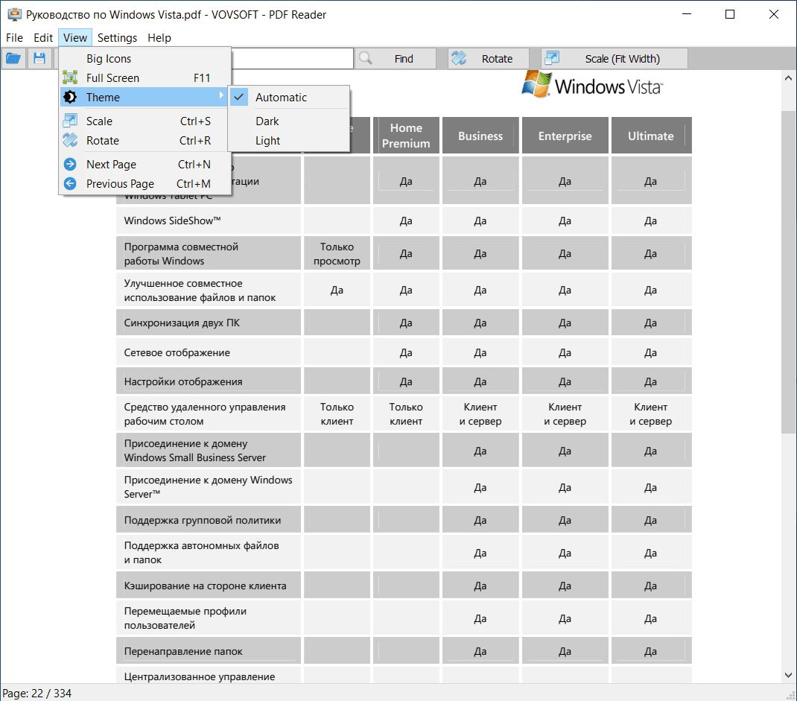This screenshot has width=797, height=701.
Task: Click the 'Только просмотр' cell
Action: (x=337, y=254)
